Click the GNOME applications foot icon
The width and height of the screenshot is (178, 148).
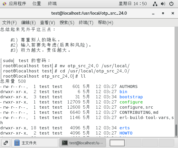(4, 4)
